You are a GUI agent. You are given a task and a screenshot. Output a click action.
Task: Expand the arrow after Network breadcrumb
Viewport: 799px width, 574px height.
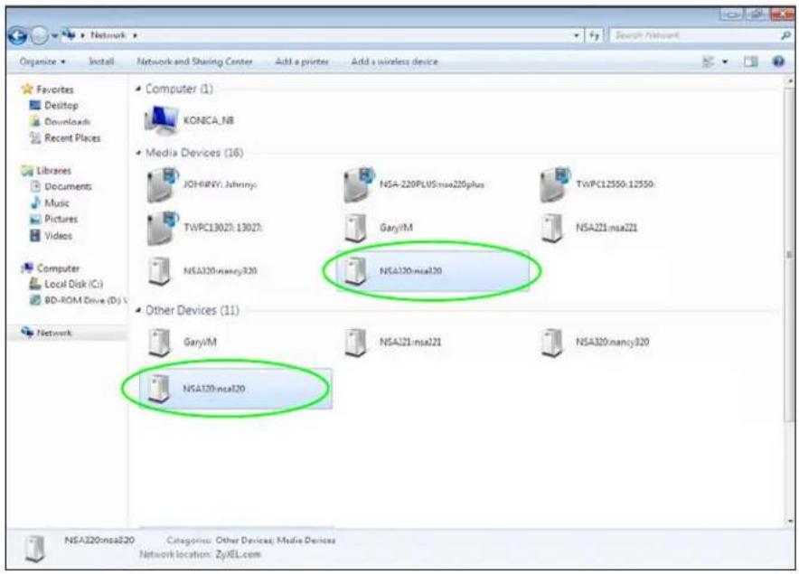click(x=135, y=35)
